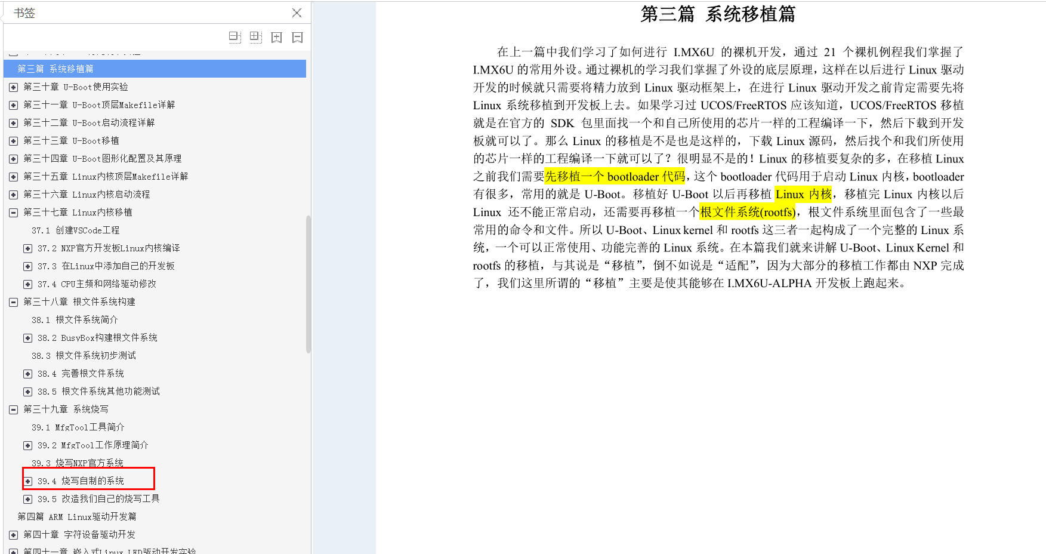Click the add bookmark icon
The height and width of the screenshot is (554, 1046).
click(276, 38)
